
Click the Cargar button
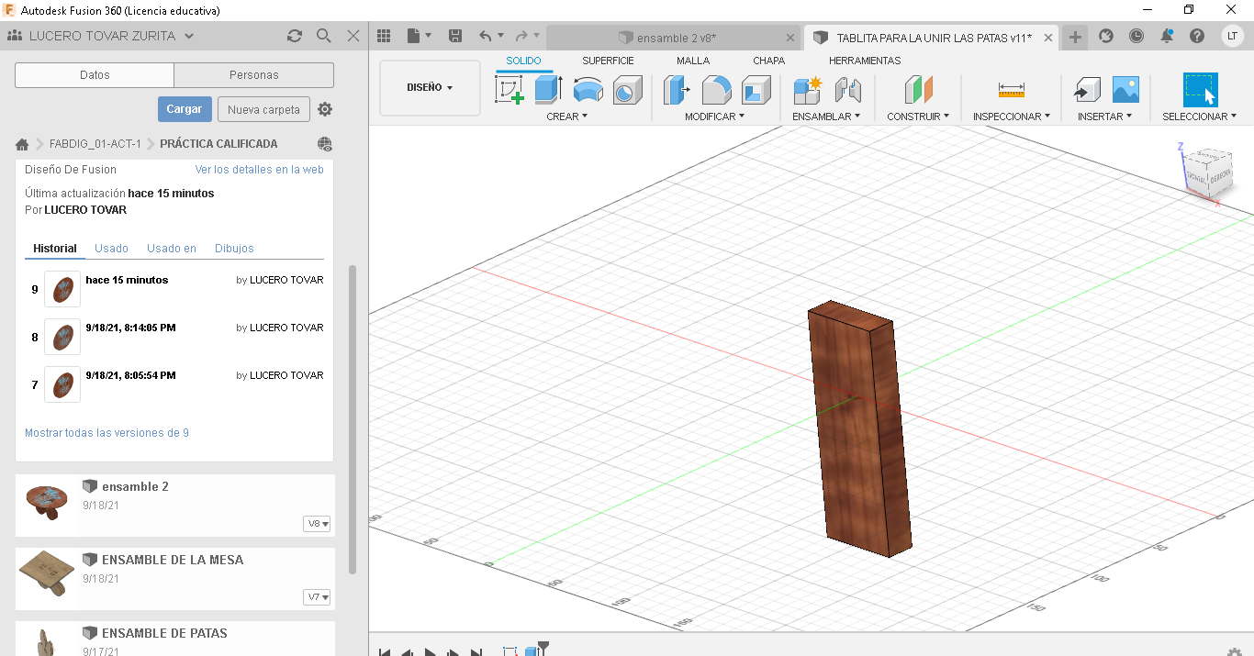(x=185, y=109)
